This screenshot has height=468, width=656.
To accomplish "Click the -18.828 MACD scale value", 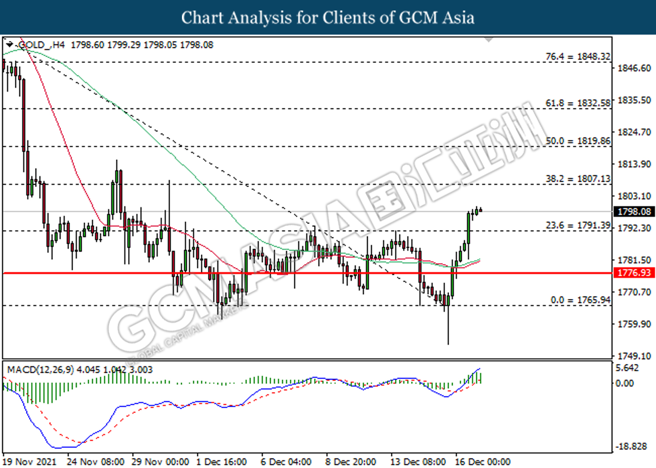I will click(x=631, y=446).
